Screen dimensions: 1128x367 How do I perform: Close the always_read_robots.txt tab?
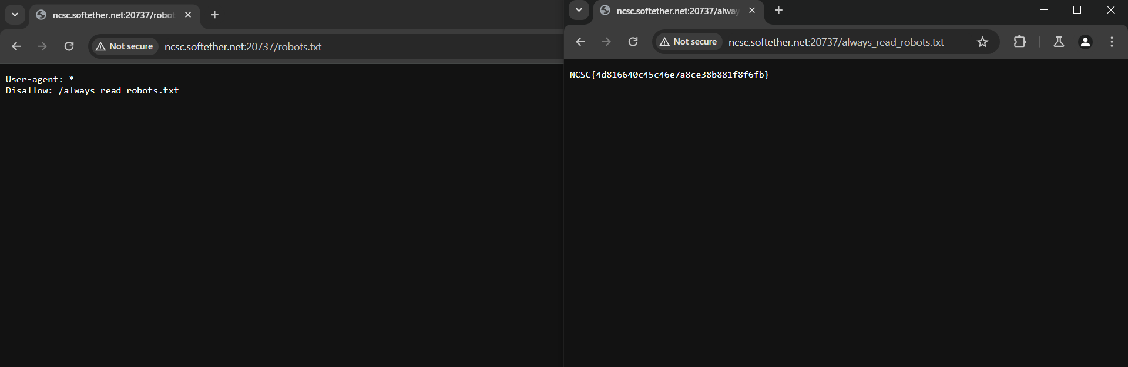pyautogui.click(x=752, y=10)
